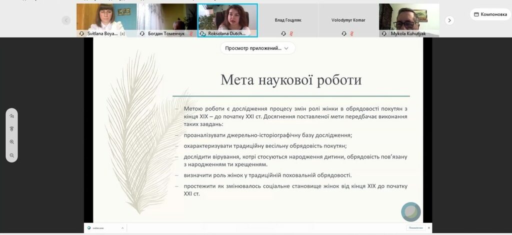Click headset icon beside Mykola Kuhutyak
Image resolution: width=512 pixels, height=235 pixels.
point(384,33)
